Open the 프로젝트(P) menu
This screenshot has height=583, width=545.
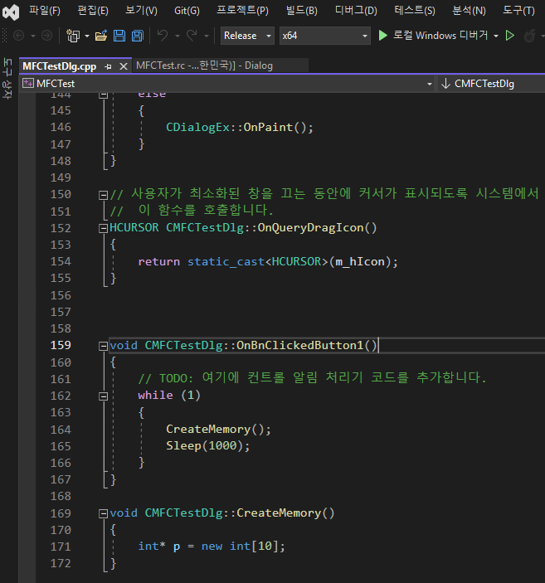[242, 11]
